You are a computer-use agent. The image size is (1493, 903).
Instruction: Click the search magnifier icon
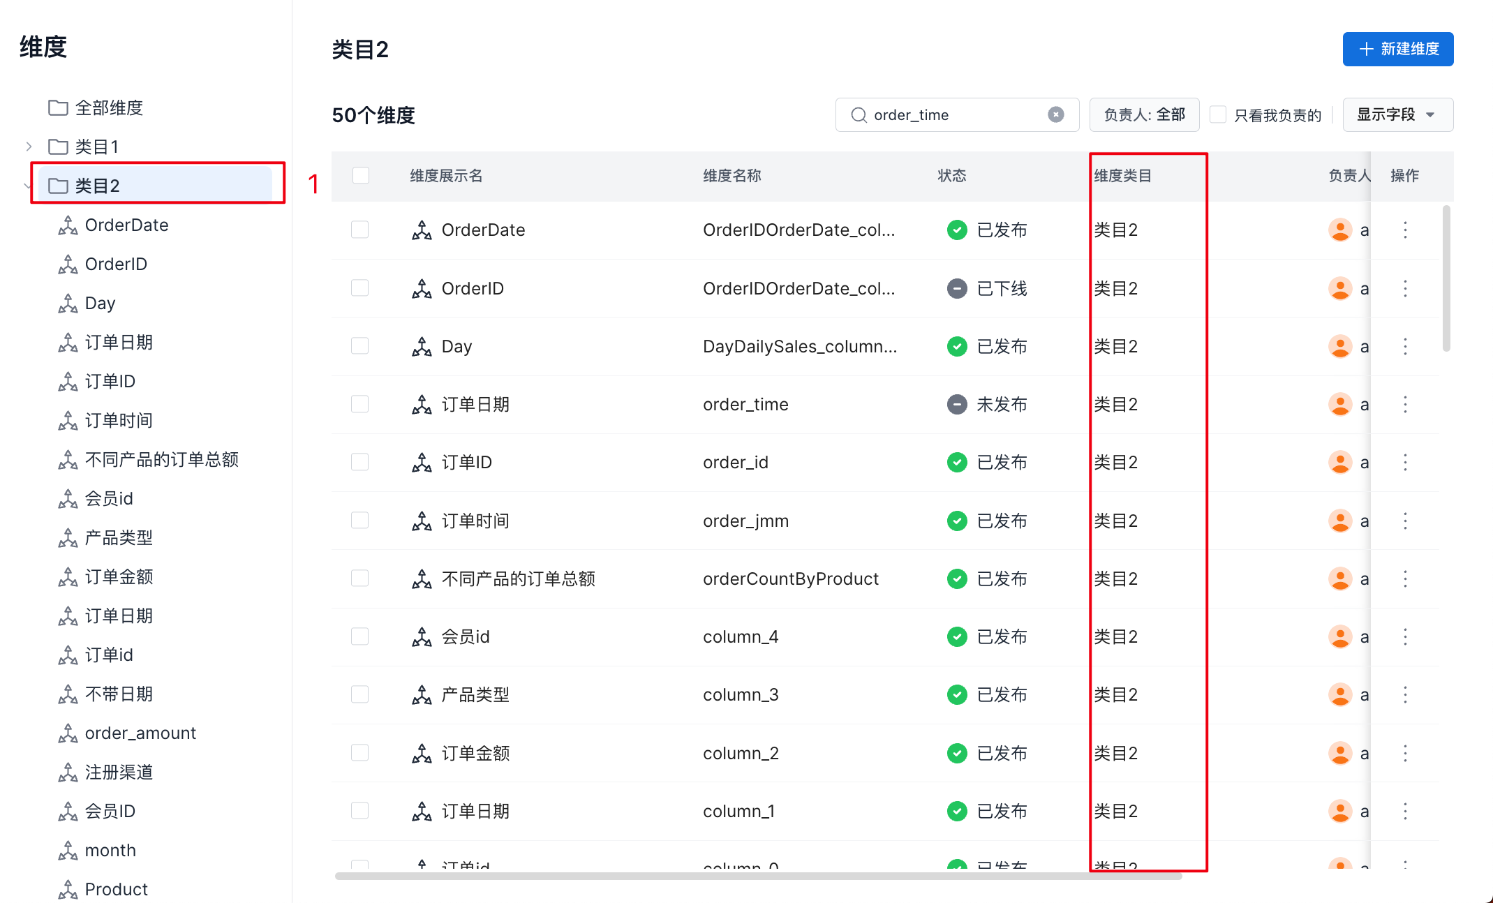click(859, 114)
